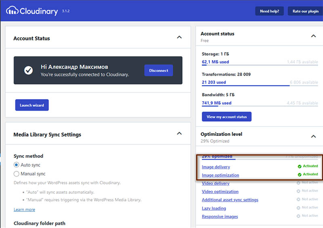
Task: Click the 6 806 available text
Action: click(304, 82)
